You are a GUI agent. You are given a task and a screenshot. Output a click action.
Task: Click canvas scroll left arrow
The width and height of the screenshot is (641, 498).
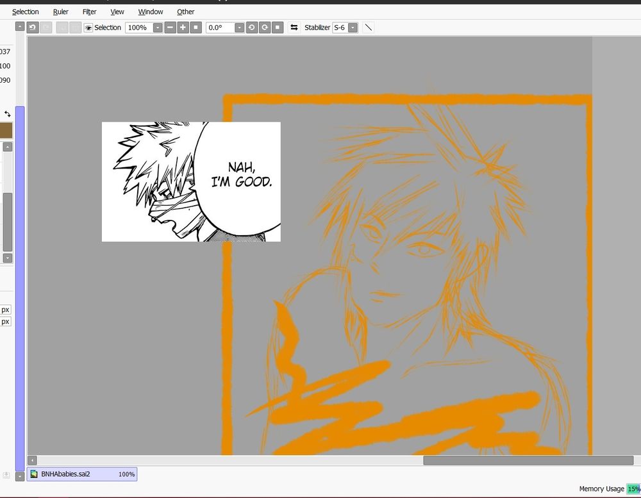point(32,460)
